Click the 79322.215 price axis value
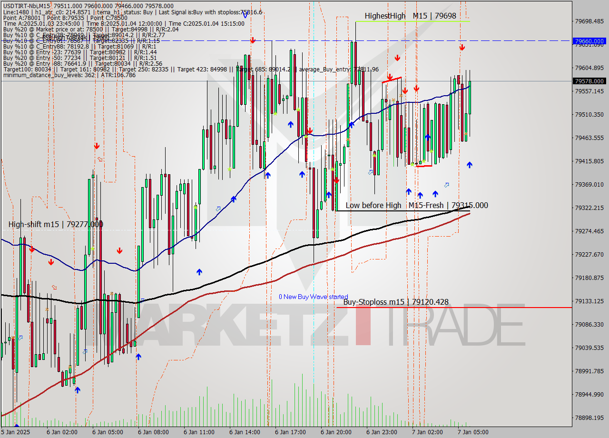This screenshot has width=609, height=438. click(590, 208)
